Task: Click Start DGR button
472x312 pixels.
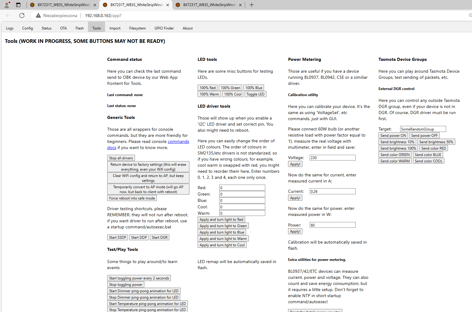Action: click(160, 237)
